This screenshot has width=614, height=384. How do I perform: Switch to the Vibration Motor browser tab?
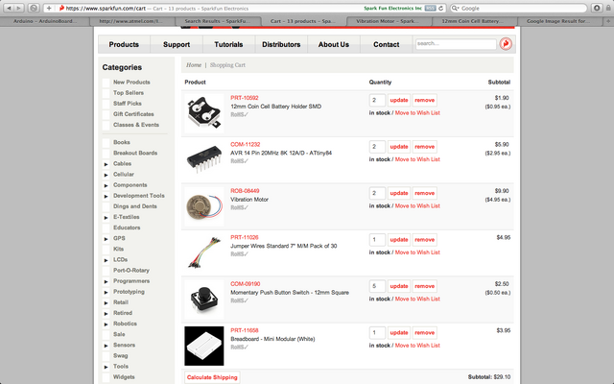389,21
